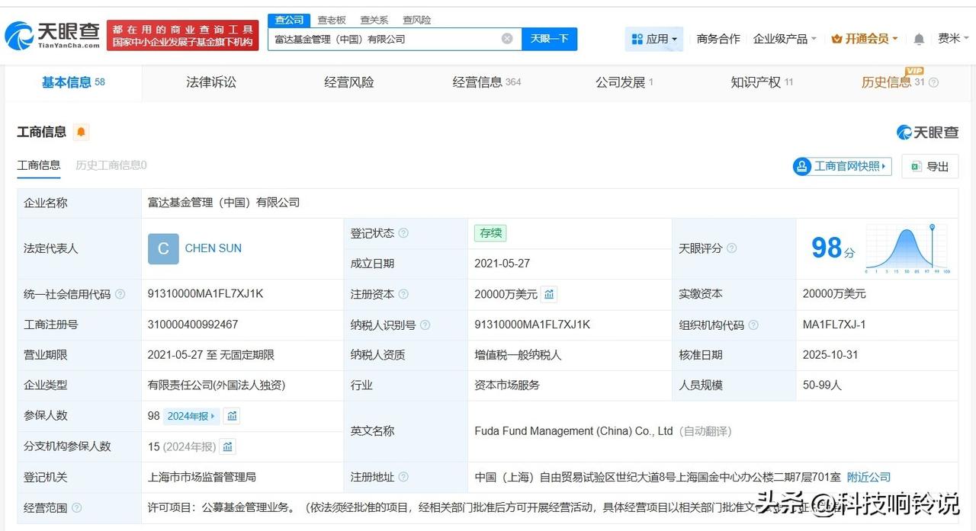The height and width of the screenshot is (531, 976).
Task: Click the help icon next to 统一社会信用代码
Action: (120, 294)
